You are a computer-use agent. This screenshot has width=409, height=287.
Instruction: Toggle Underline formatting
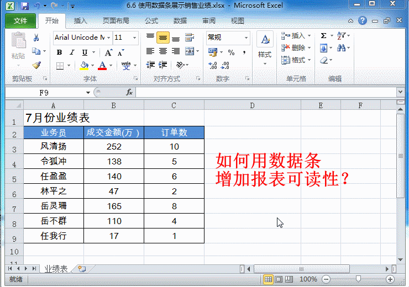85,52
